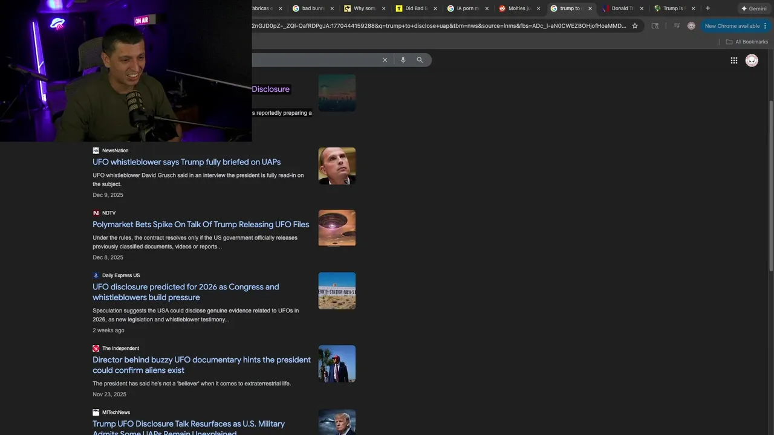Close the 'Trump is' tab
The height and width of the screenshot is (435, 774).
click(693, 8)
